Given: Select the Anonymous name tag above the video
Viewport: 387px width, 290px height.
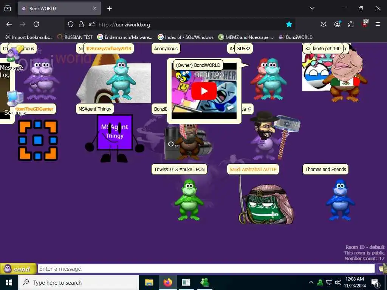Looking at the screenshot, I should point(166,48).
